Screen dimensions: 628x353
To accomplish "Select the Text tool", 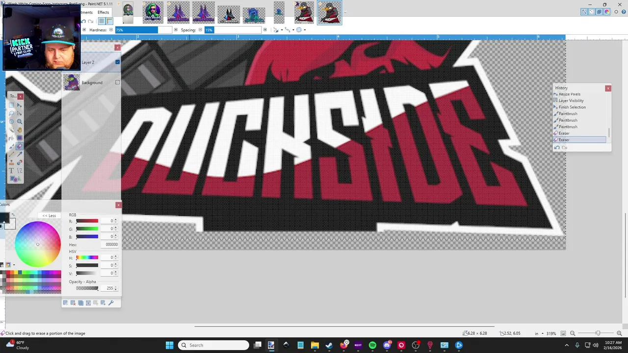I will coord(11,171).
